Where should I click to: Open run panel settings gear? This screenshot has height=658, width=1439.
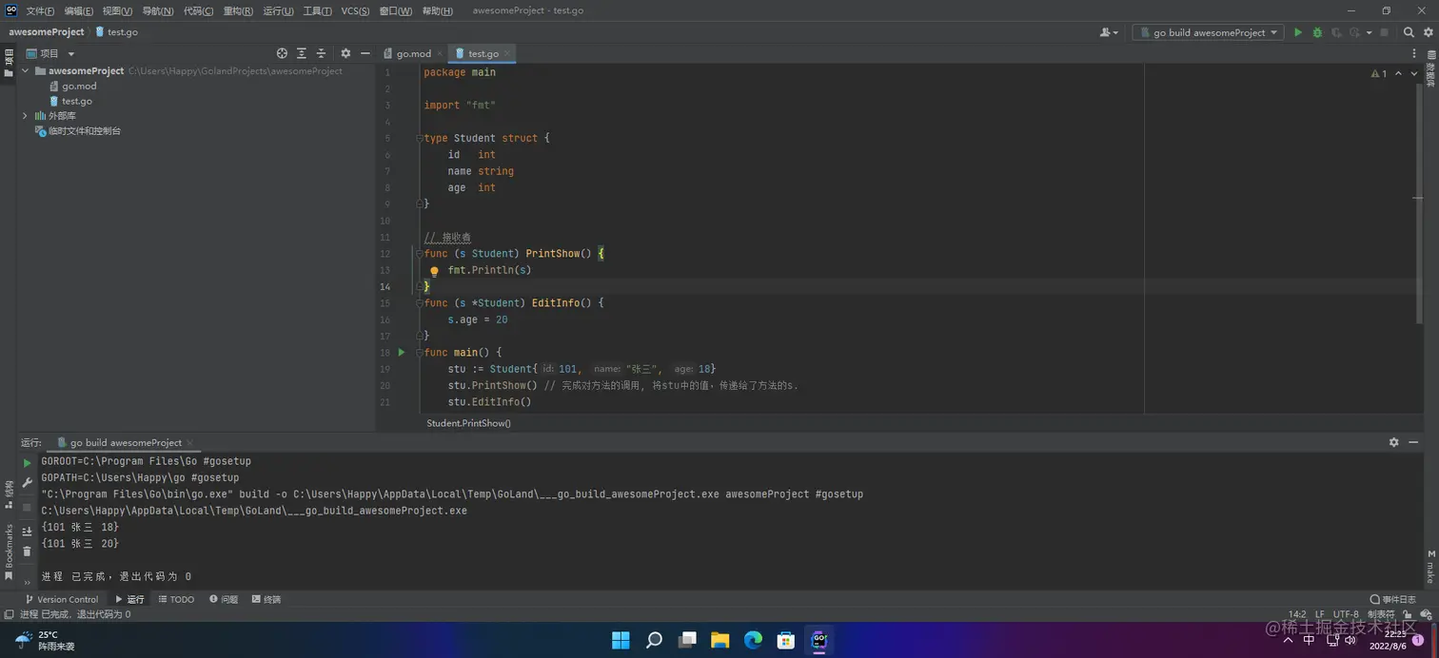[1394, 442]
